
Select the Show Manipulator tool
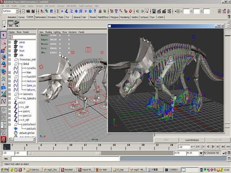click(x=4, y=94)
